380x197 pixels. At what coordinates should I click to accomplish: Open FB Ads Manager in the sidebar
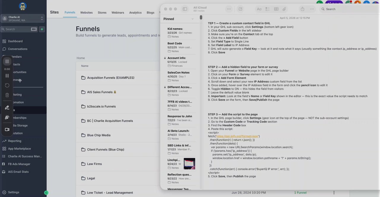pos(19,164)
